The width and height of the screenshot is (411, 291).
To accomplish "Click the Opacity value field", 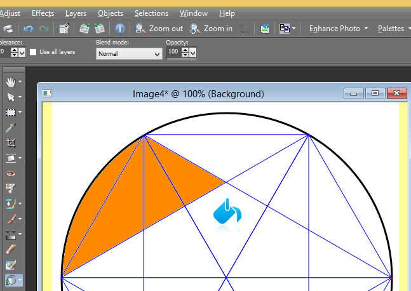I will point(173,51).
